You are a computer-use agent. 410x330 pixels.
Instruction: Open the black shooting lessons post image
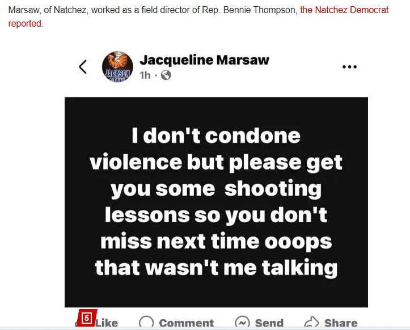(216, 202)
